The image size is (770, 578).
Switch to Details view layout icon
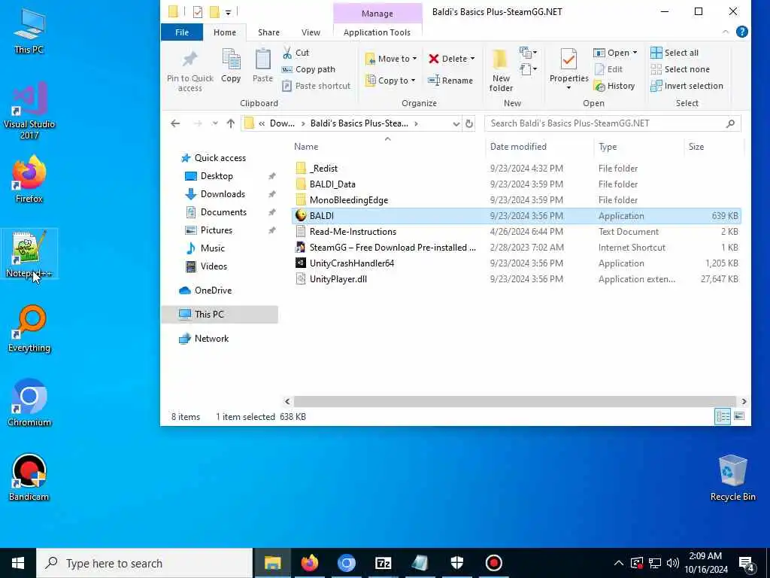click(723, 417)
